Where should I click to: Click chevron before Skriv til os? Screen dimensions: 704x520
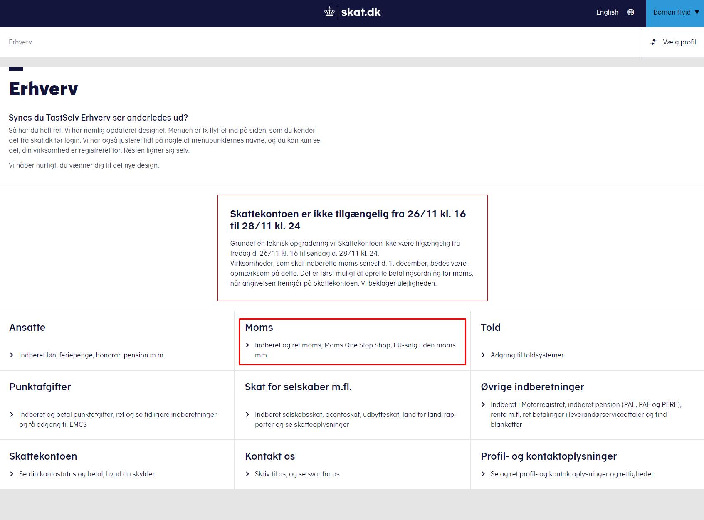(247, 474)
